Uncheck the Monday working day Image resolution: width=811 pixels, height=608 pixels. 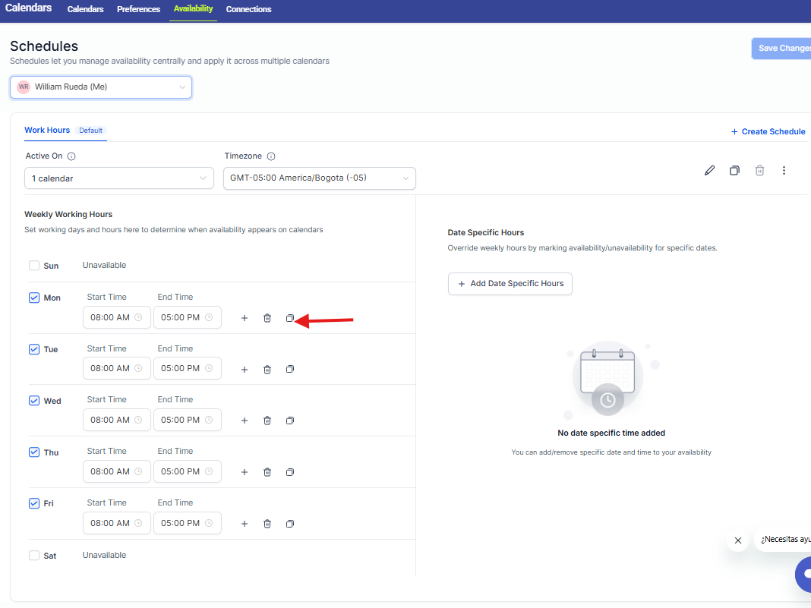34,298
